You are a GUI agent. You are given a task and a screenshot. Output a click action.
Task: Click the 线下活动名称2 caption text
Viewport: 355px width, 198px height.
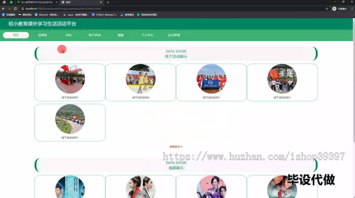(x=282, y=98)
